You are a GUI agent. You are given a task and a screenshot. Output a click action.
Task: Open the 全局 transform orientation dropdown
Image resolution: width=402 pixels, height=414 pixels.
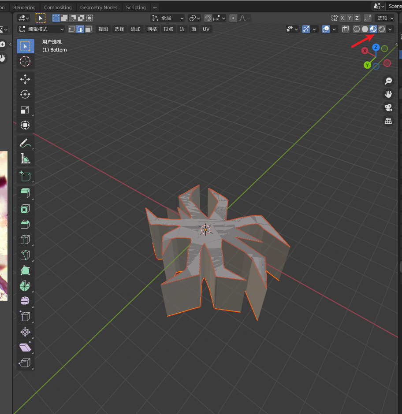167,18
